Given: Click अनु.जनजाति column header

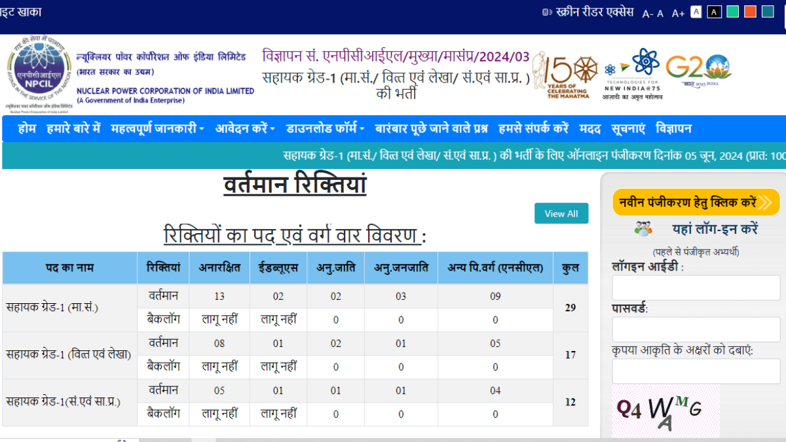Looking at the screenshot, I should [401, 267].
